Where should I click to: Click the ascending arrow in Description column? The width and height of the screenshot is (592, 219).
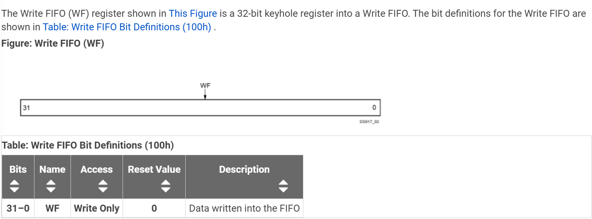point(283,183)
